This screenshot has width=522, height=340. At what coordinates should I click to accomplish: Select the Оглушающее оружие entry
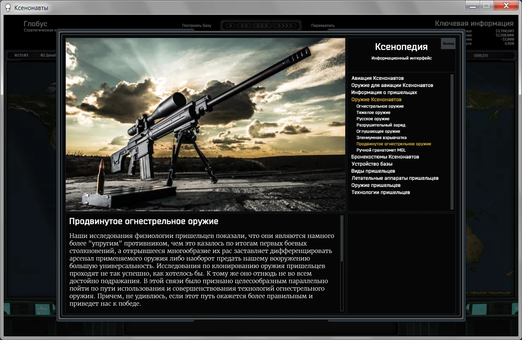click(x=378, y=131)
